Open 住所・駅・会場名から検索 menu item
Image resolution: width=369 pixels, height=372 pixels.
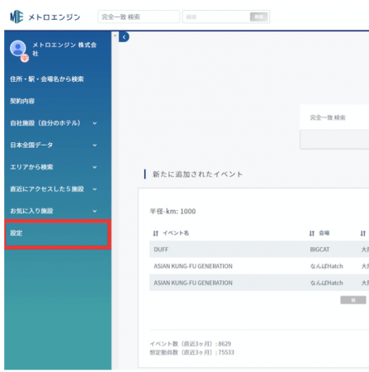[x=47, y=79]
